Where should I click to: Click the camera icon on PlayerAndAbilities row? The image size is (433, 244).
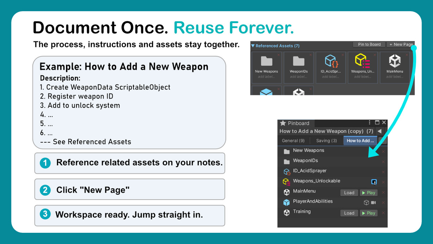click(x=373, y=203)
